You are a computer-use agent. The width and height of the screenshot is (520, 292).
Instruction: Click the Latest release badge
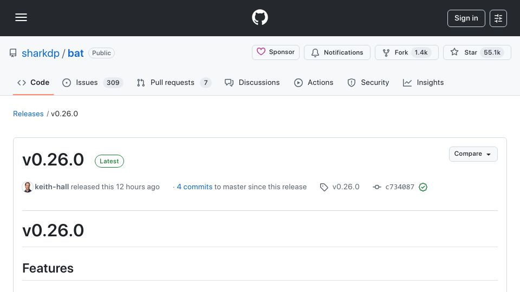click(109, 161)
